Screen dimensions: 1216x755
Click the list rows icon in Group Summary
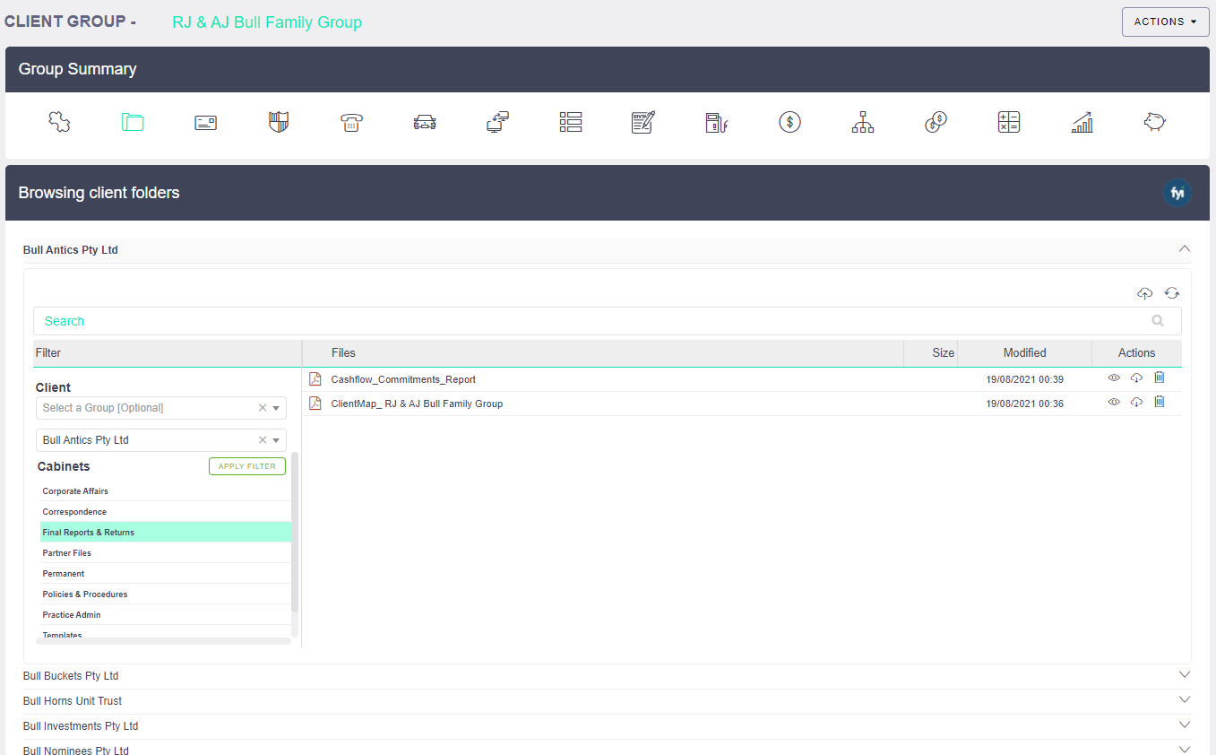pyautogui.click(x=571, y=122)
